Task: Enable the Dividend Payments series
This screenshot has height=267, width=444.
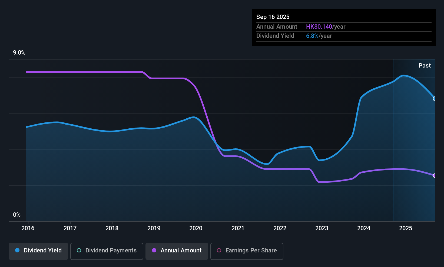Action: (107, 251)
